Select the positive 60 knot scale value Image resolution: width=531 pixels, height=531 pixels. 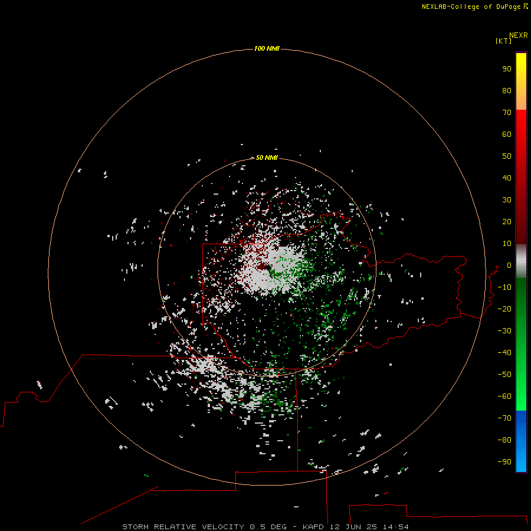pyautogui.click(x=507, y=135)
